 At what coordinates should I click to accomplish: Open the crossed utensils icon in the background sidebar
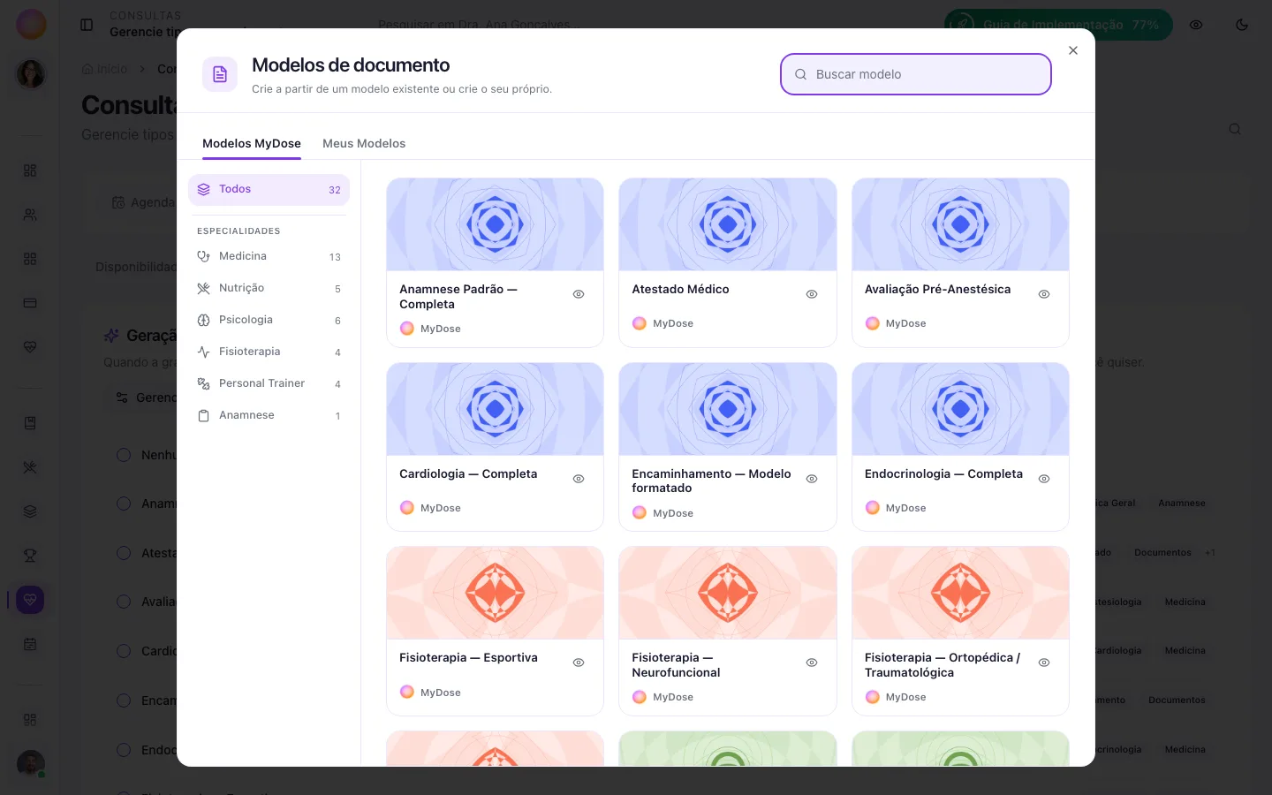pos(30,467)
